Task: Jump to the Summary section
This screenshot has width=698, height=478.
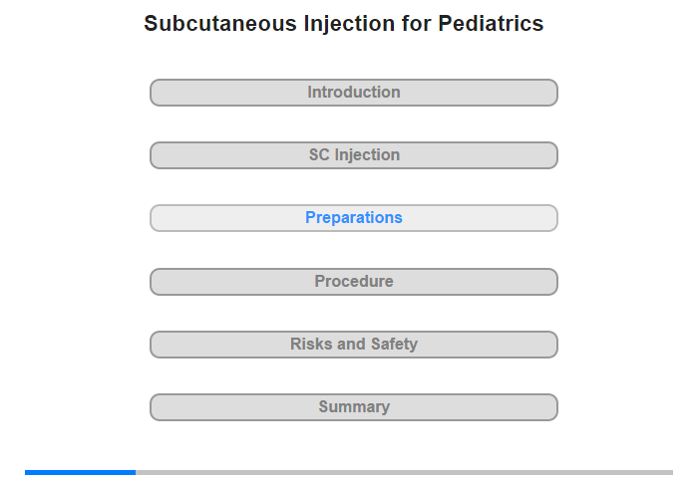Action: pyautogui.click(x=353, y=407)
